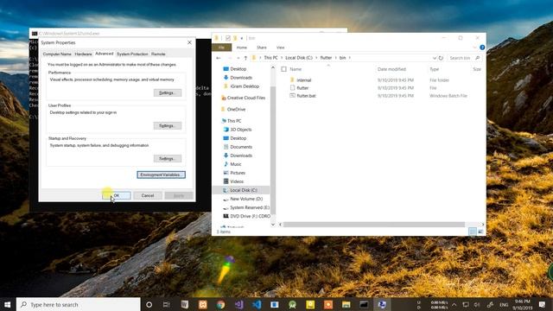Click breadcrumb chevron after flutter
This screenshot has height=311, width=553.
tap(336, 58)
